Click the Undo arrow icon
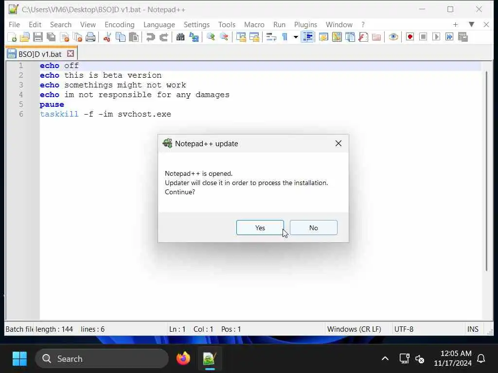The height and width of the screenshot is (373, 498). click(x=150, y=37)
